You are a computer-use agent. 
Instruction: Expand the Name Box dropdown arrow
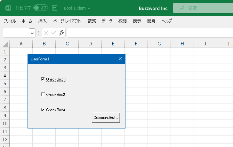coord(32,33)
